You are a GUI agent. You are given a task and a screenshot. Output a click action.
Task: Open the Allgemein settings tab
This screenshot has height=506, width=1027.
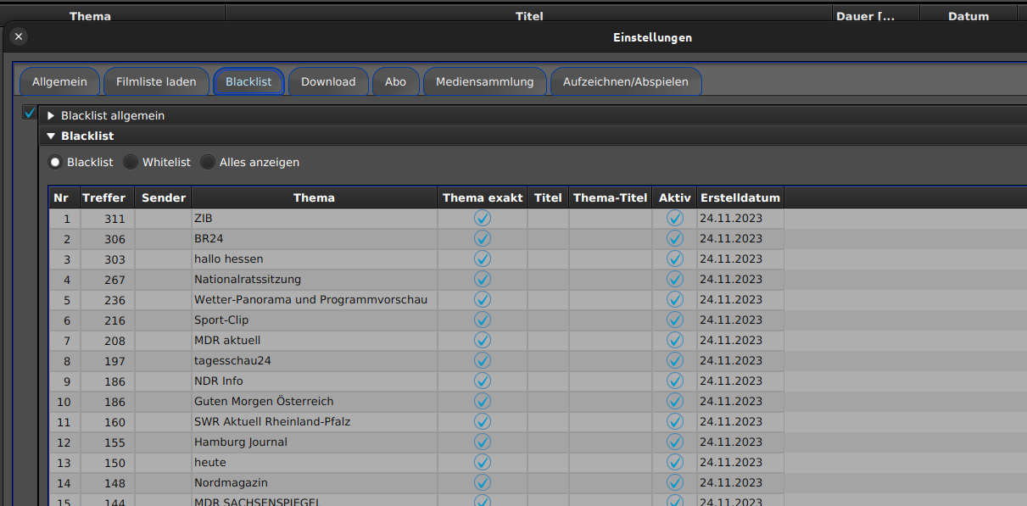pos(59,82)
